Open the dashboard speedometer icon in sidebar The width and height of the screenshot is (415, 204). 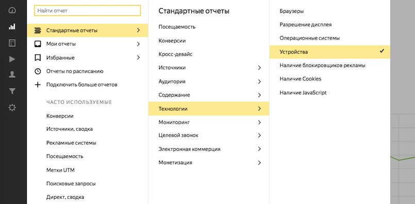pyautogui.click(x=12, y=10)
